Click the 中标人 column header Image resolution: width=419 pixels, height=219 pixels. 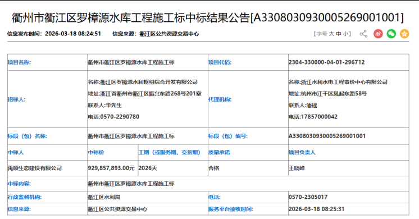click(x=16, y=153)
